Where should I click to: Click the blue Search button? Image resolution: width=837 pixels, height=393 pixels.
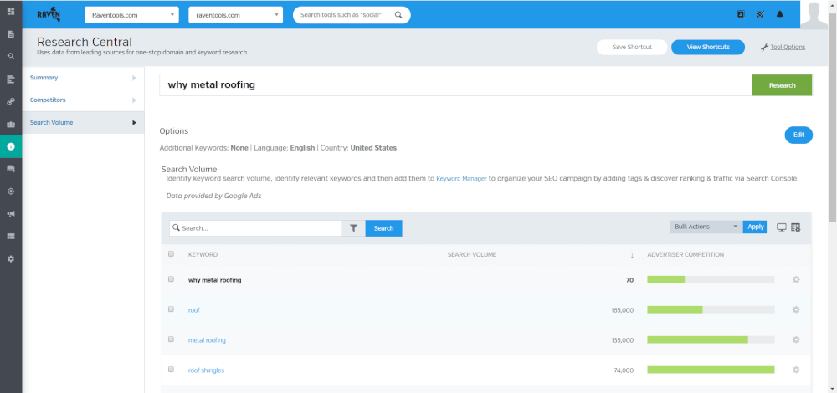pos(383,228)
